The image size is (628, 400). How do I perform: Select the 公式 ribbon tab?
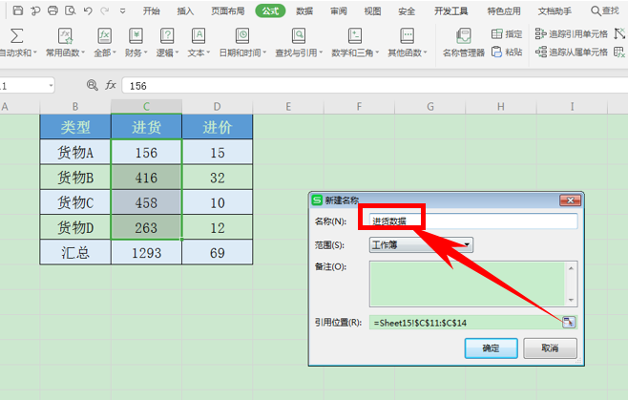point(270,11)
